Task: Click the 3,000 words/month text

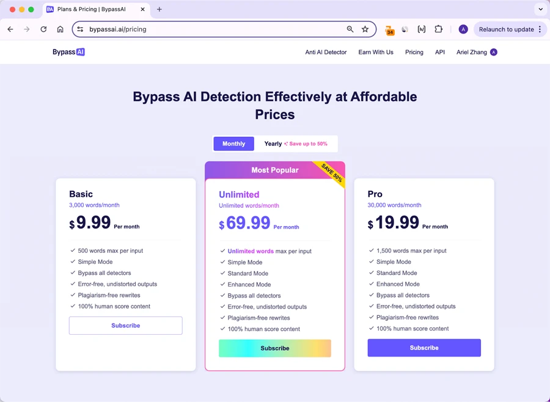Action: [x=94, y=205]
